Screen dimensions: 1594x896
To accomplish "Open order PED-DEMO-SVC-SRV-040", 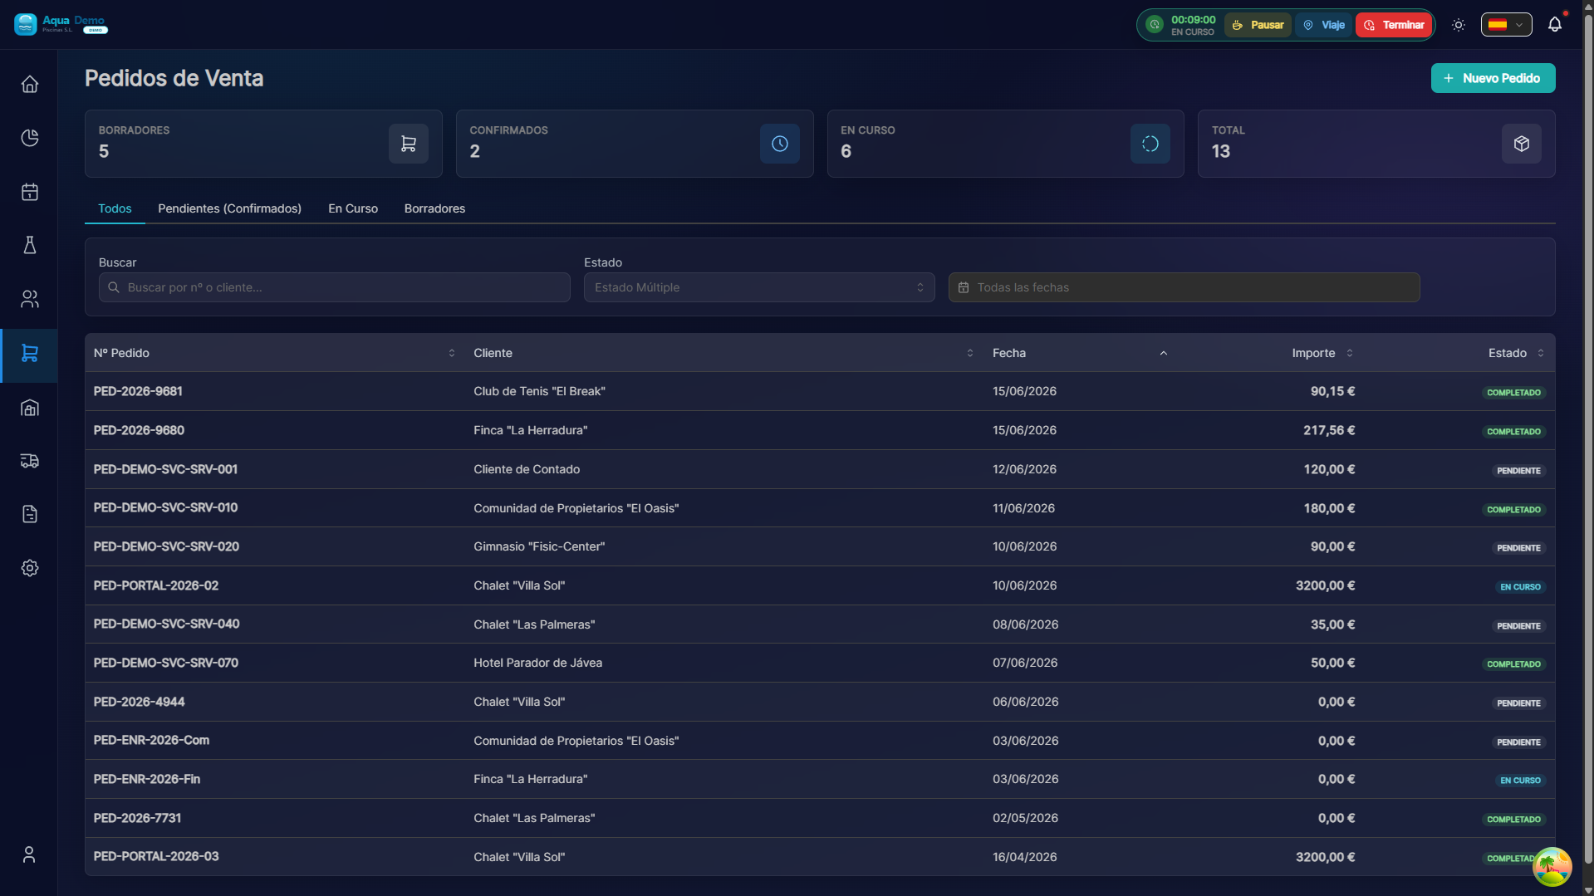I will 166,624.
